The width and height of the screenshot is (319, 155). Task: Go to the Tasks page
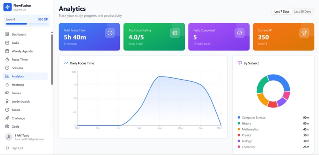pos(25,43)
